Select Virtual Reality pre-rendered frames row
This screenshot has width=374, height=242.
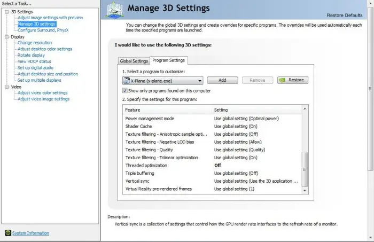(x=212, y=189)
